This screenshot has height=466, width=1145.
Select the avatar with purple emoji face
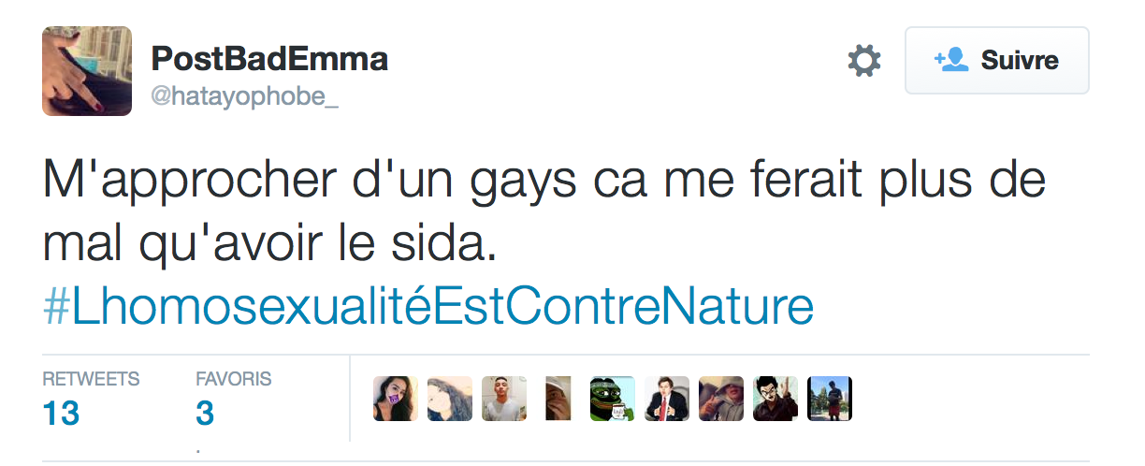396,399
